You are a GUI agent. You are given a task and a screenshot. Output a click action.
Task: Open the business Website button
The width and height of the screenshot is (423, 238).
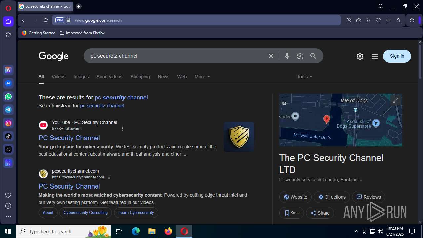295,197
